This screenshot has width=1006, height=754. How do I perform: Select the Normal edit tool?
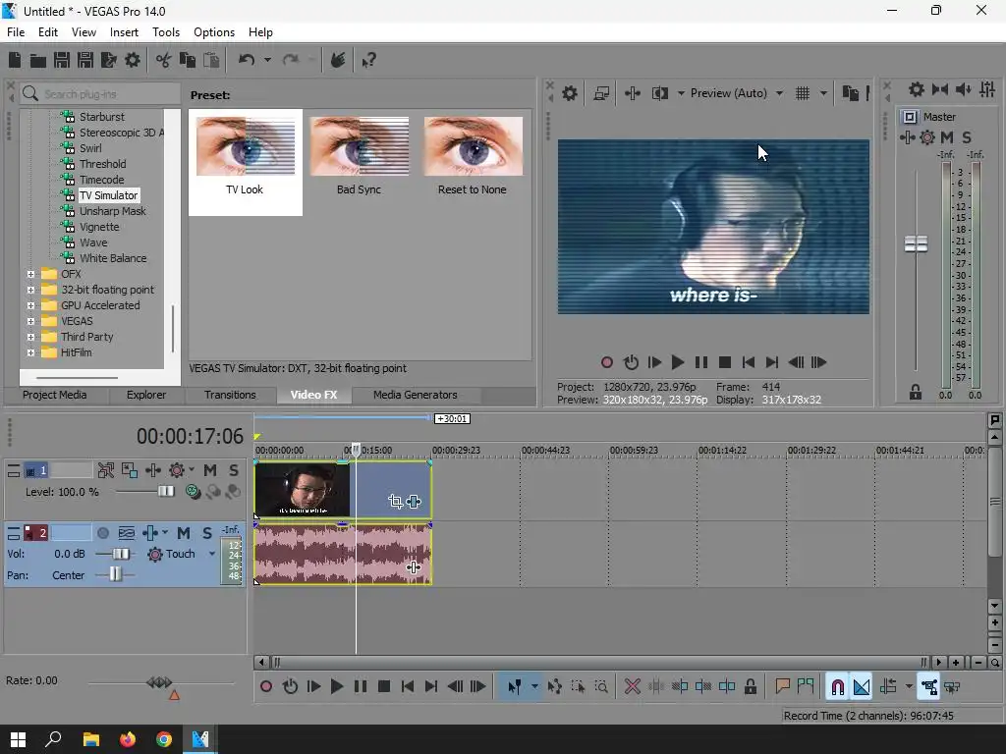click(514, 686)
